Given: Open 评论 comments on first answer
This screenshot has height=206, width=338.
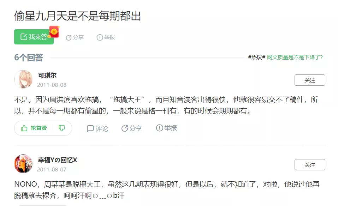Looking at the screenshot, I should (97, 128).
